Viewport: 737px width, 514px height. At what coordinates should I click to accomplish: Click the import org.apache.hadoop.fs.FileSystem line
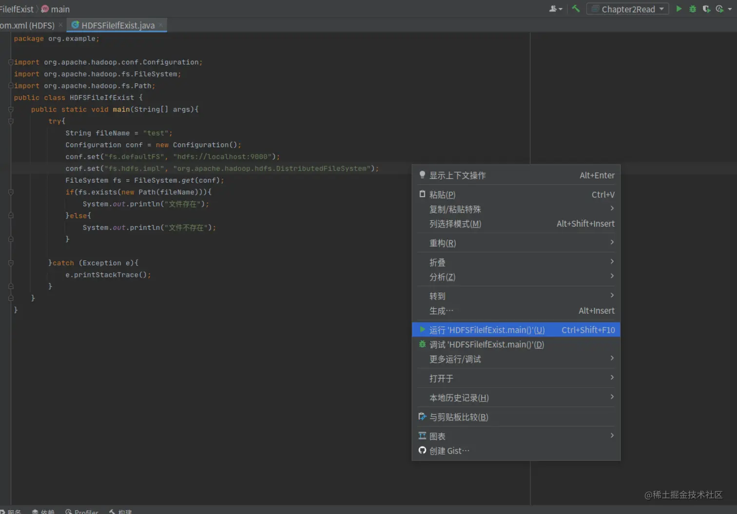tap(97, 74)
